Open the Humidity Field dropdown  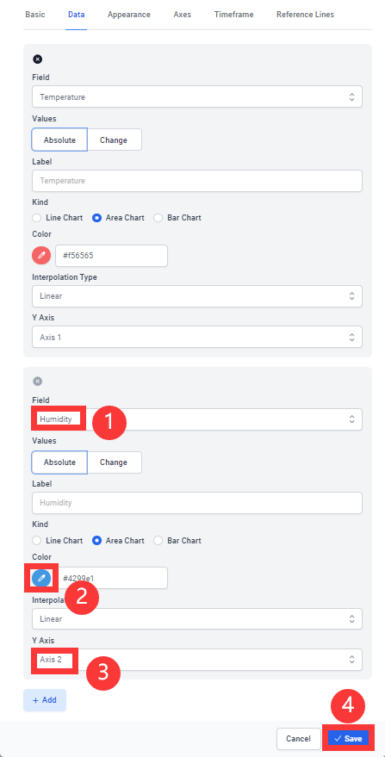[197, 419]
